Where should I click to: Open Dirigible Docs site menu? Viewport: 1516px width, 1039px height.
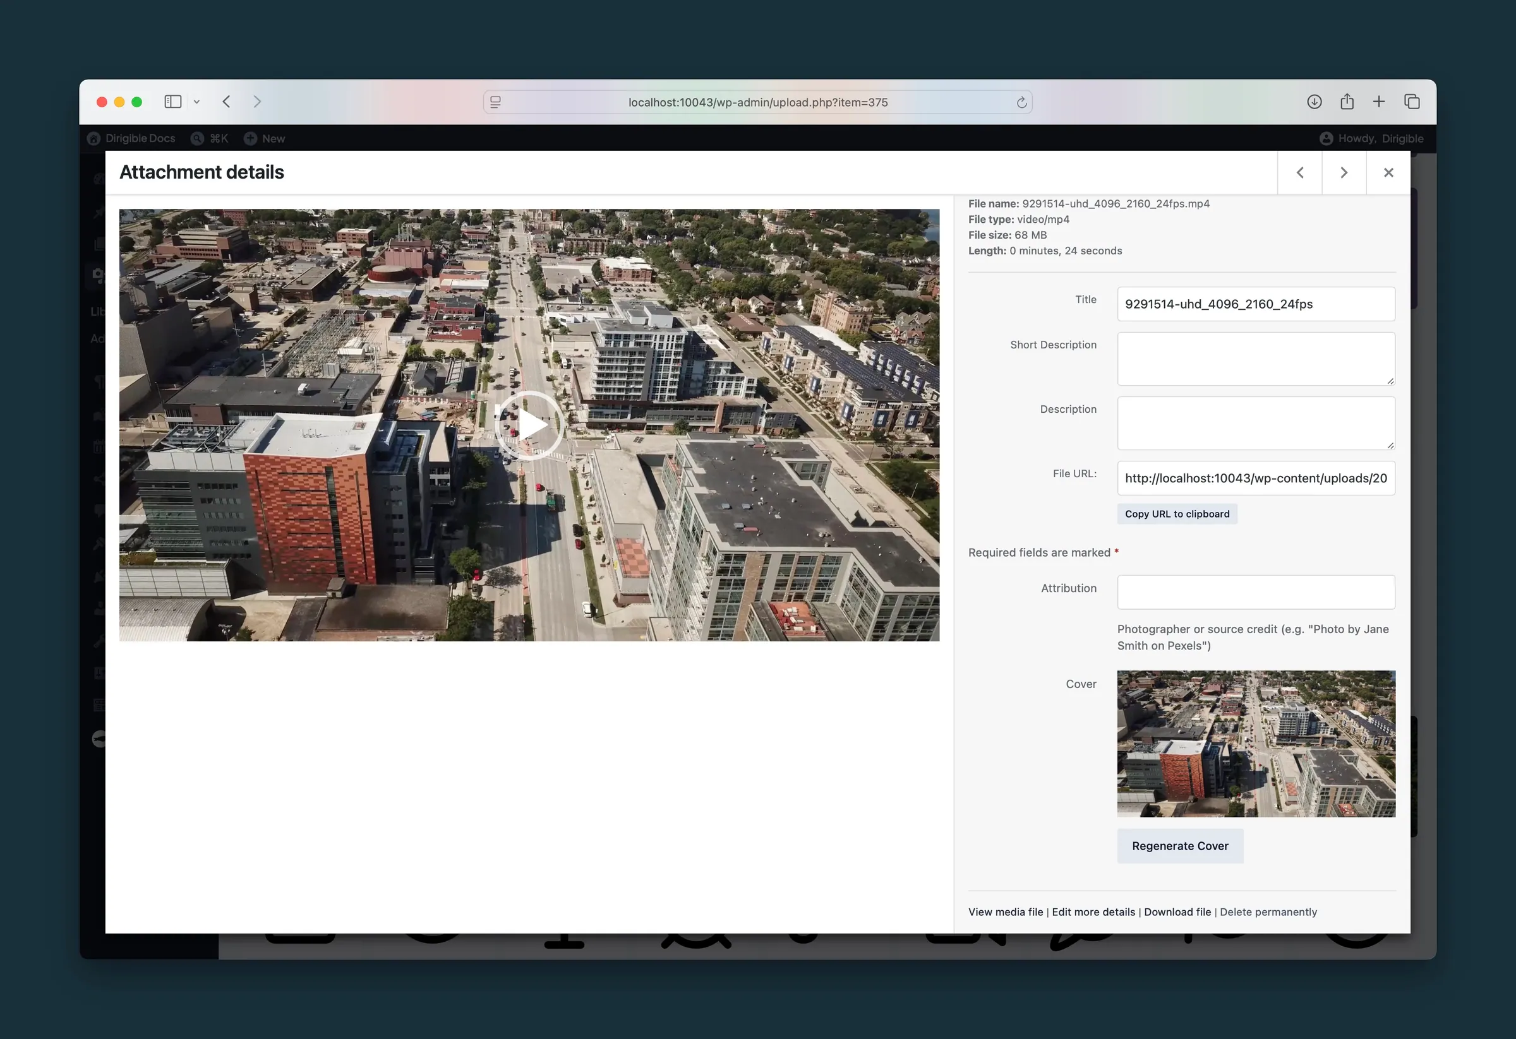coord(132,138)
